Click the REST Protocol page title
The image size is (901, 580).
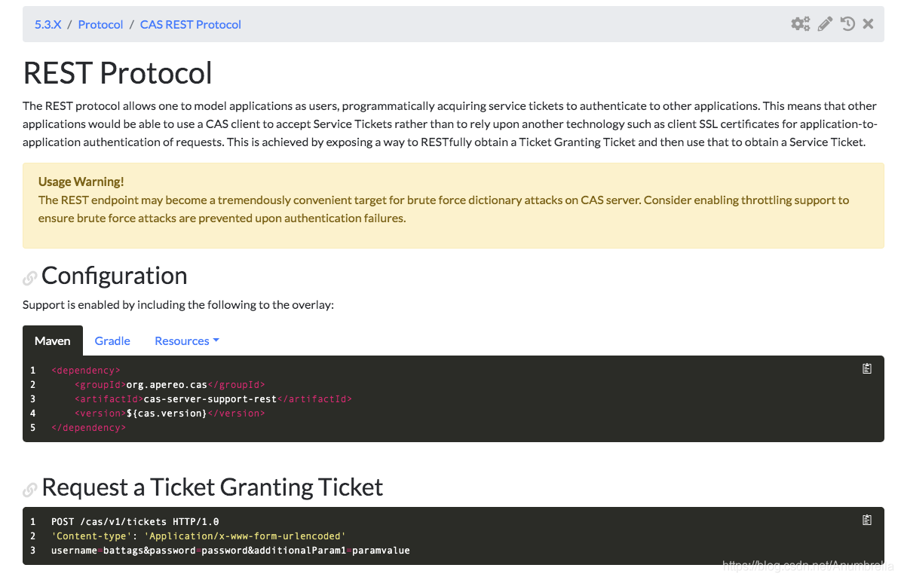pos(117,74)
